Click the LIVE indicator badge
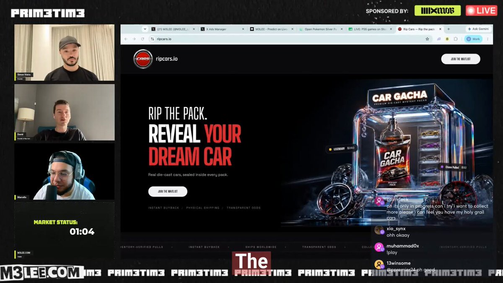The height and width of the screenshot is (283, 503). point(481,11)
